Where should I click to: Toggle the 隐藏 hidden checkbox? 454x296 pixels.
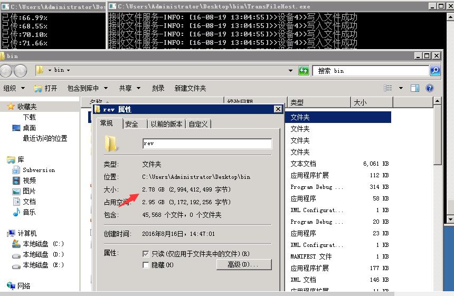(x=146, y=265)
